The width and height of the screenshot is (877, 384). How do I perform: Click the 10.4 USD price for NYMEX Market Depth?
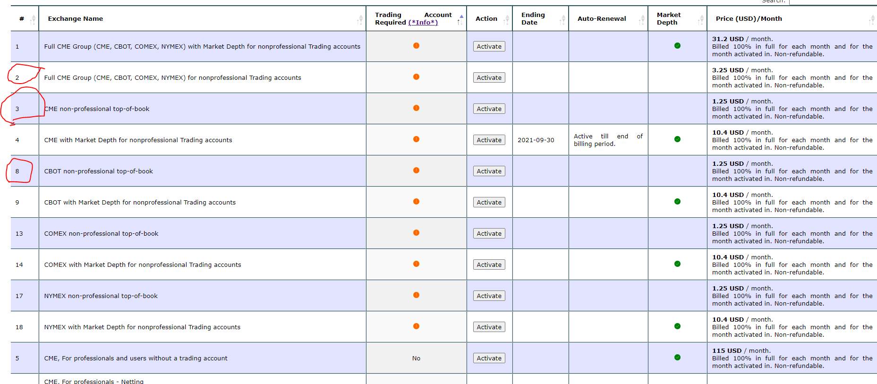742,320
